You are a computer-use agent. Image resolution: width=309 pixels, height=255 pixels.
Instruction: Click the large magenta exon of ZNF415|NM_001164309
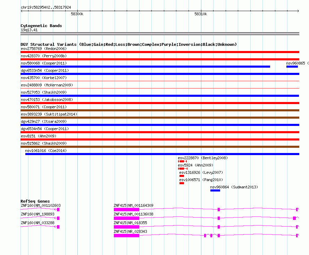pyautogui.click(x=126, y=210)
